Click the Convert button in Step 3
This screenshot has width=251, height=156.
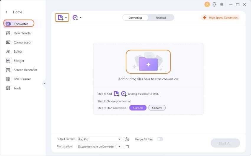tap(157, 108)
